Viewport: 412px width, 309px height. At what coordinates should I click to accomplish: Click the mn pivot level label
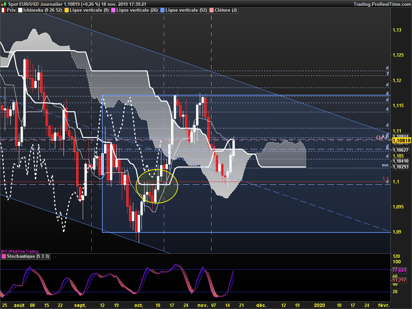click(x=385, y=165)
